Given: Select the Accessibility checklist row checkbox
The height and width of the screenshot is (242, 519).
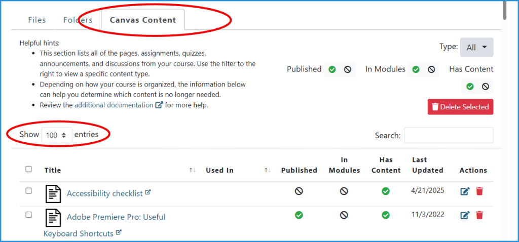Looking at the screenshot, I should 28,191.
